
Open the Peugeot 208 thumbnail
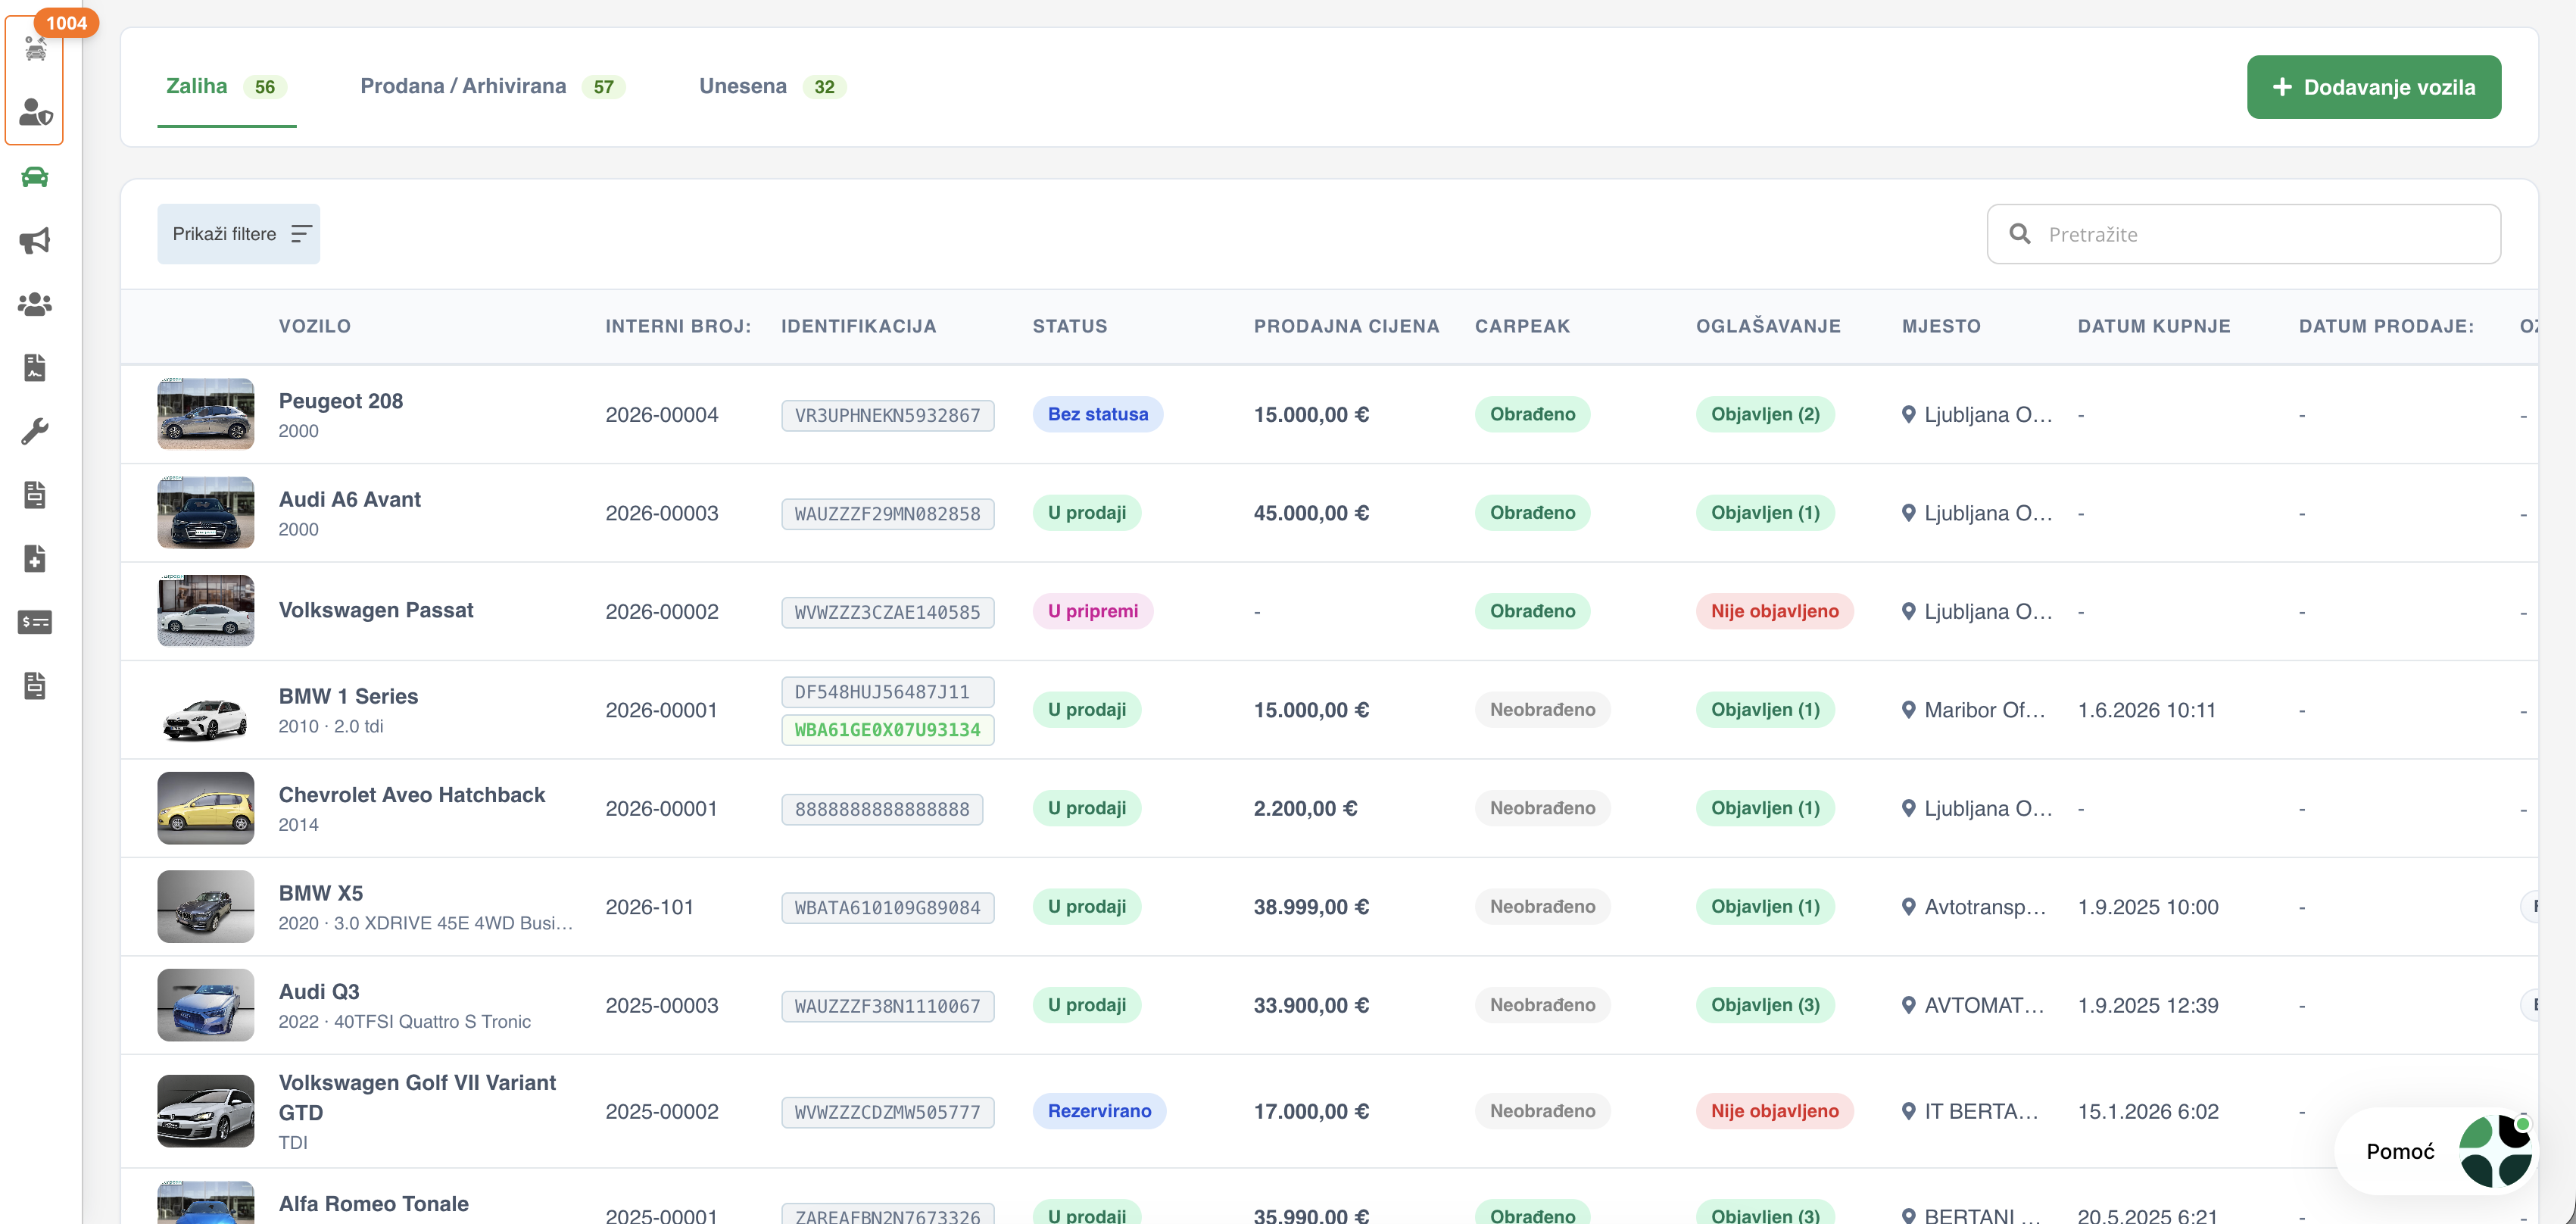pyautogui.click(x=205, y=414)
